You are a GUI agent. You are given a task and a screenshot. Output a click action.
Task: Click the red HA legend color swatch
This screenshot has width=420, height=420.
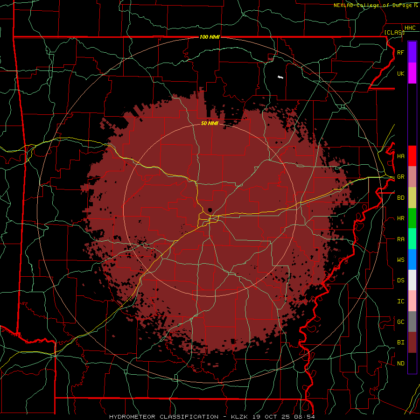412,156
